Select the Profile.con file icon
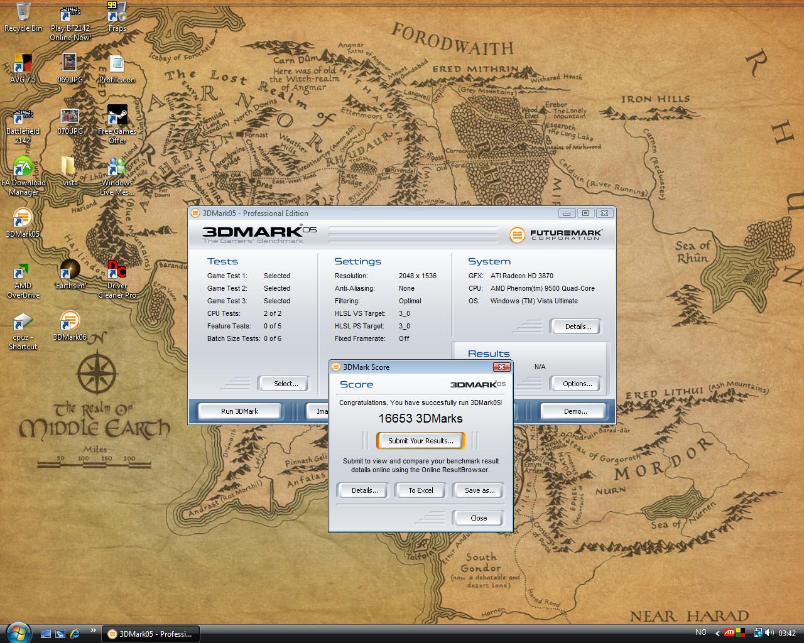This screenshot has height=643, width=804. (x=117, y=68)
